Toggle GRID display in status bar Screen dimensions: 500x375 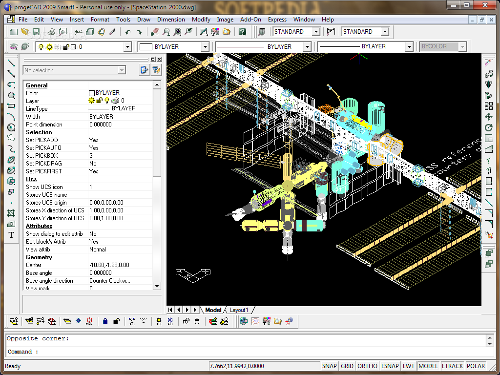point(347,366)
